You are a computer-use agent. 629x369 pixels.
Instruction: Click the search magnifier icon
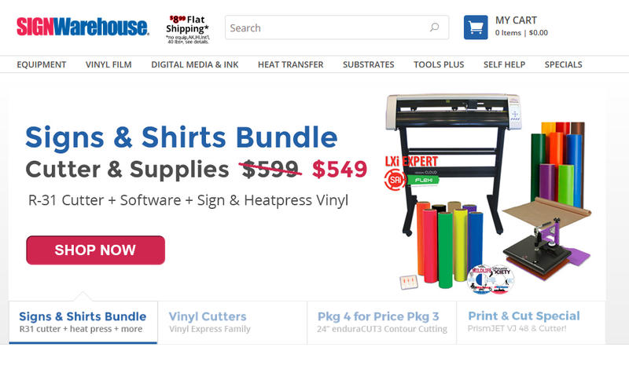[435, 27]
